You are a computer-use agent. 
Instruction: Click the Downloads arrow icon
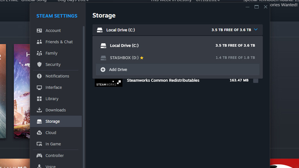[x=39, y=110]
